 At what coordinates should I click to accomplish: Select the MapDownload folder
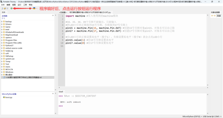12,35
